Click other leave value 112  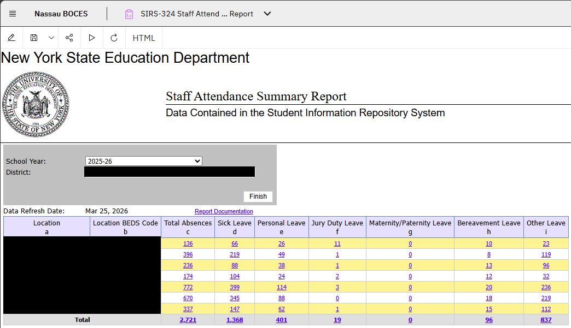(x=546, y=309)
